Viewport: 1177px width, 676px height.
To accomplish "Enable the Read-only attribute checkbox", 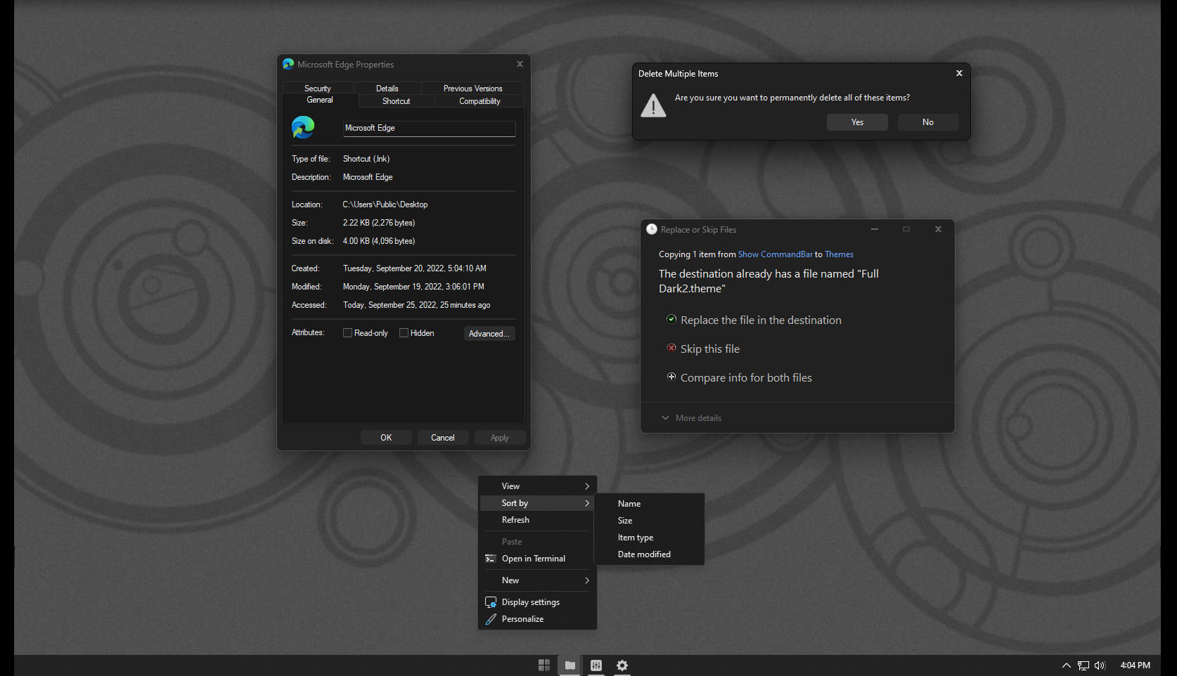I will pos(347,332).
